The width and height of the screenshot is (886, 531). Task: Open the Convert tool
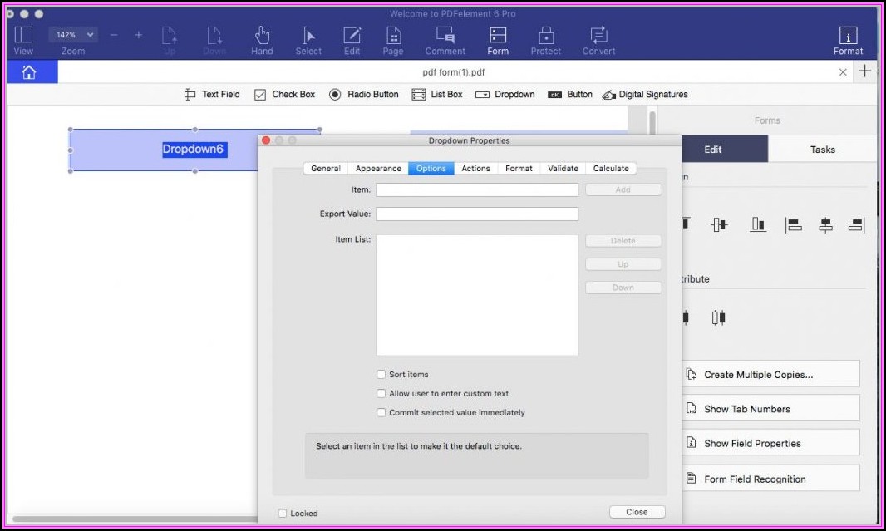point(598,40)
